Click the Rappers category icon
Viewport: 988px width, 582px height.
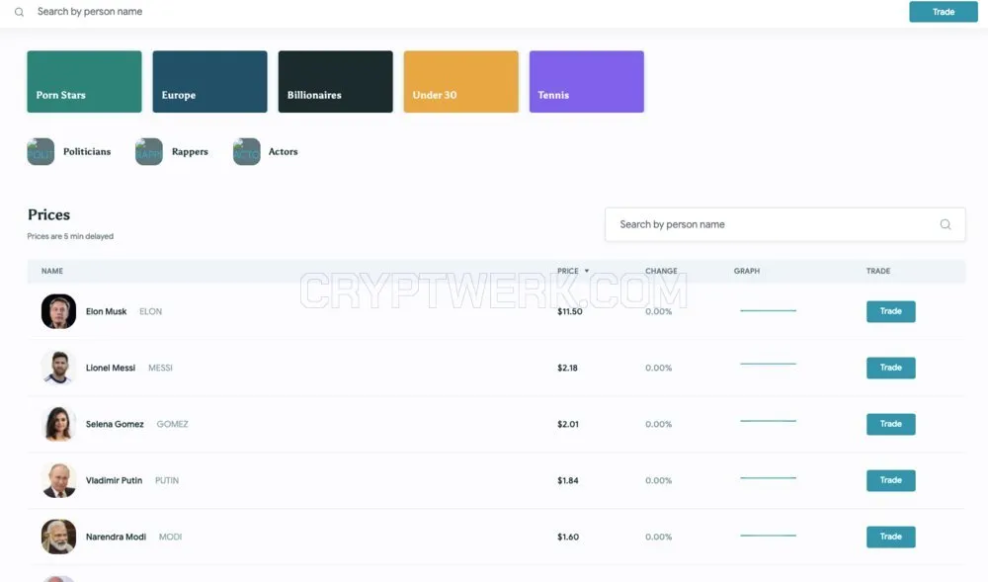point(149,152)
